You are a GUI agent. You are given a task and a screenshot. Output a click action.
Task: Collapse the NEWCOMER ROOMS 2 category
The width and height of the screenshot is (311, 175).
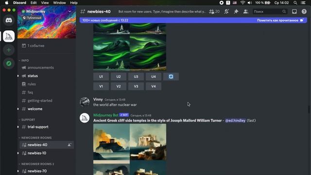tap(36, 164)
